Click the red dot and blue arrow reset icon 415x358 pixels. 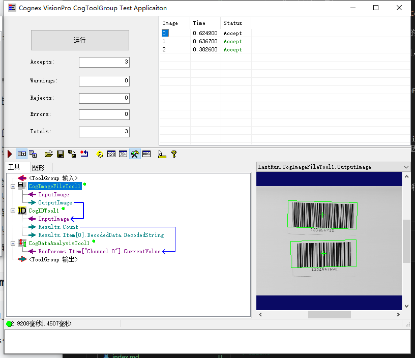pyautogui.click(x=84, y=154)
